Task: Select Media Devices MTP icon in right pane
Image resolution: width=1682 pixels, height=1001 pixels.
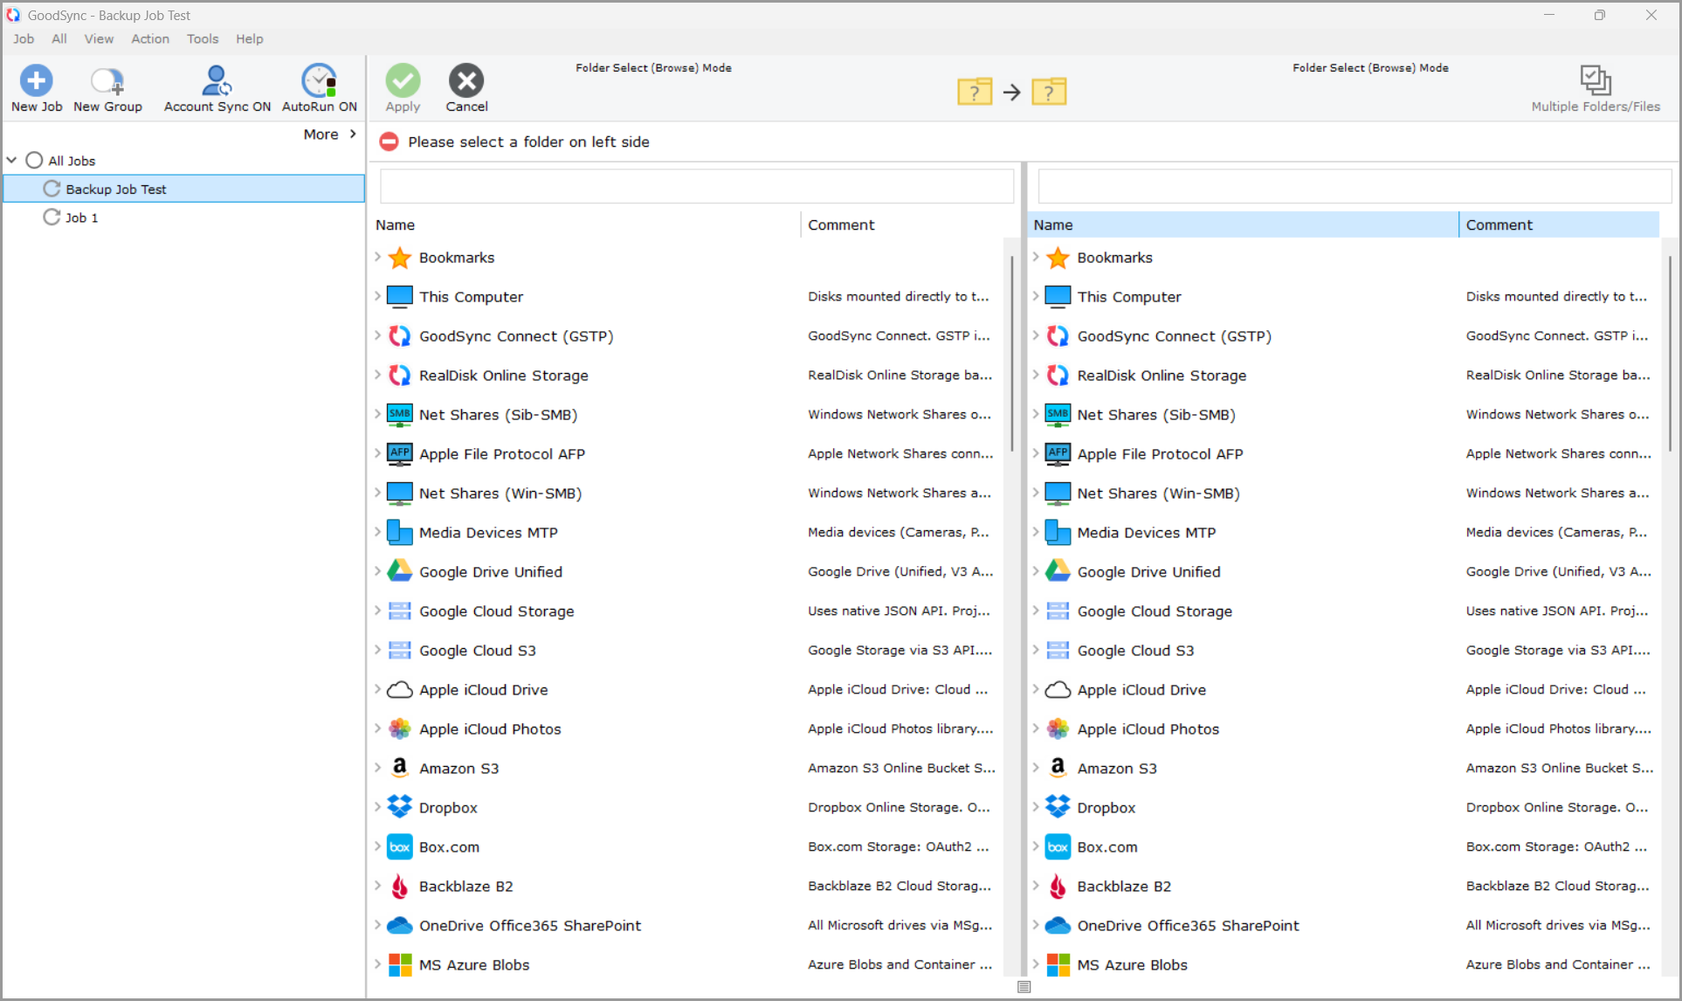Action: click(x=1058, y=532)
